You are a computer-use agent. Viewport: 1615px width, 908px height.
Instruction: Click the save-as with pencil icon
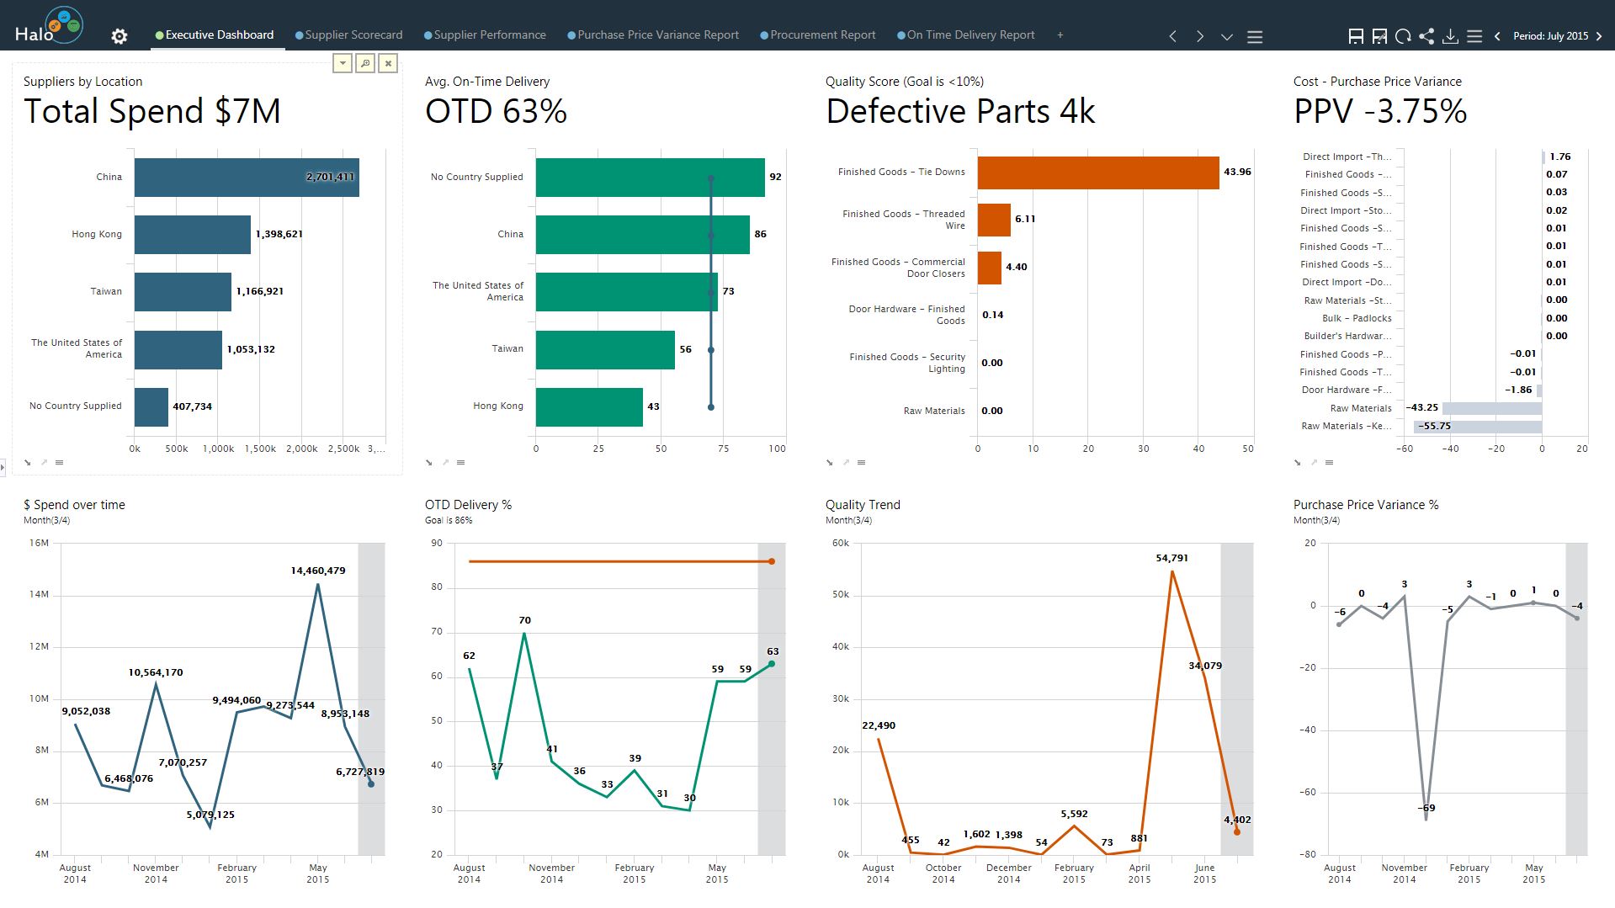1379,36
